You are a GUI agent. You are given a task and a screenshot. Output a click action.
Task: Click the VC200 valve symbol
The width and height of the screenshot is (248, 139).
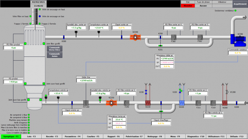point(227,92)
